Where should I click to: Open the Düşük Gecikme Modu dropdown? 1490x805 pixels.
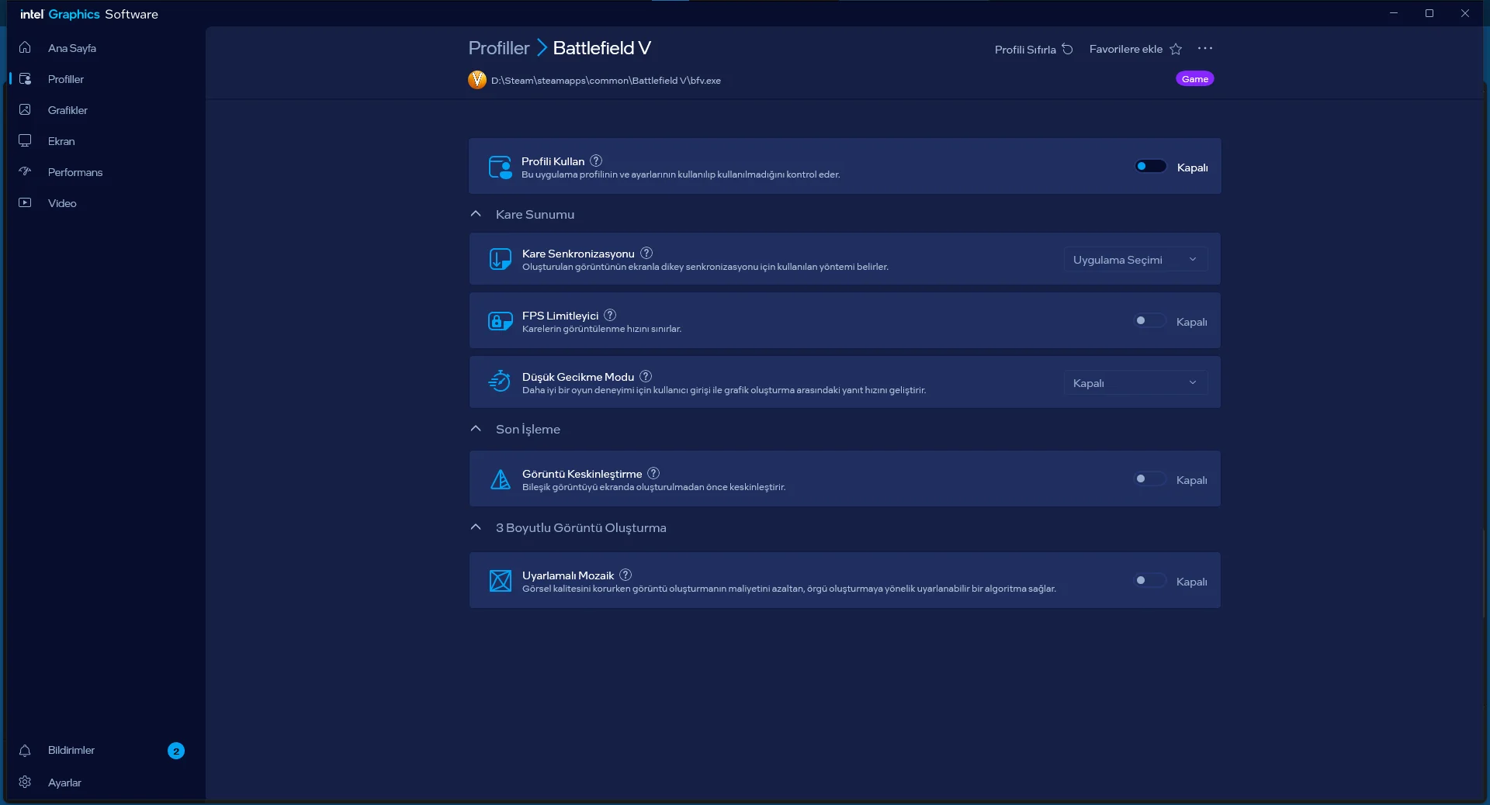1135,382
